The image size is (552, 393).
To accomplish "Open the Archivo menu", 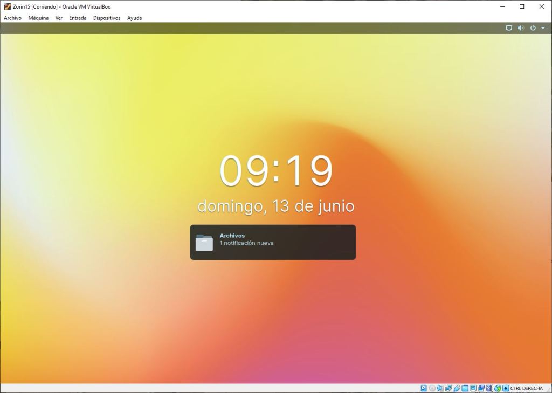I will pyautogui.click(x=12, y=18).
